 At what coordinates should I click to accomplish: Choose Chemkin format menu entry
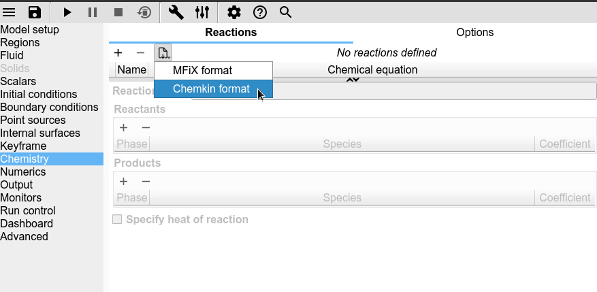211,89
